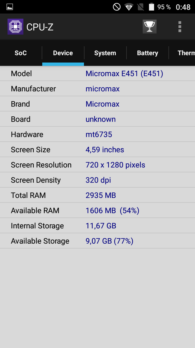Tap the do-not-disturb status icon
The height and width of the screenshot is (348, 195).
coord(117,7)
